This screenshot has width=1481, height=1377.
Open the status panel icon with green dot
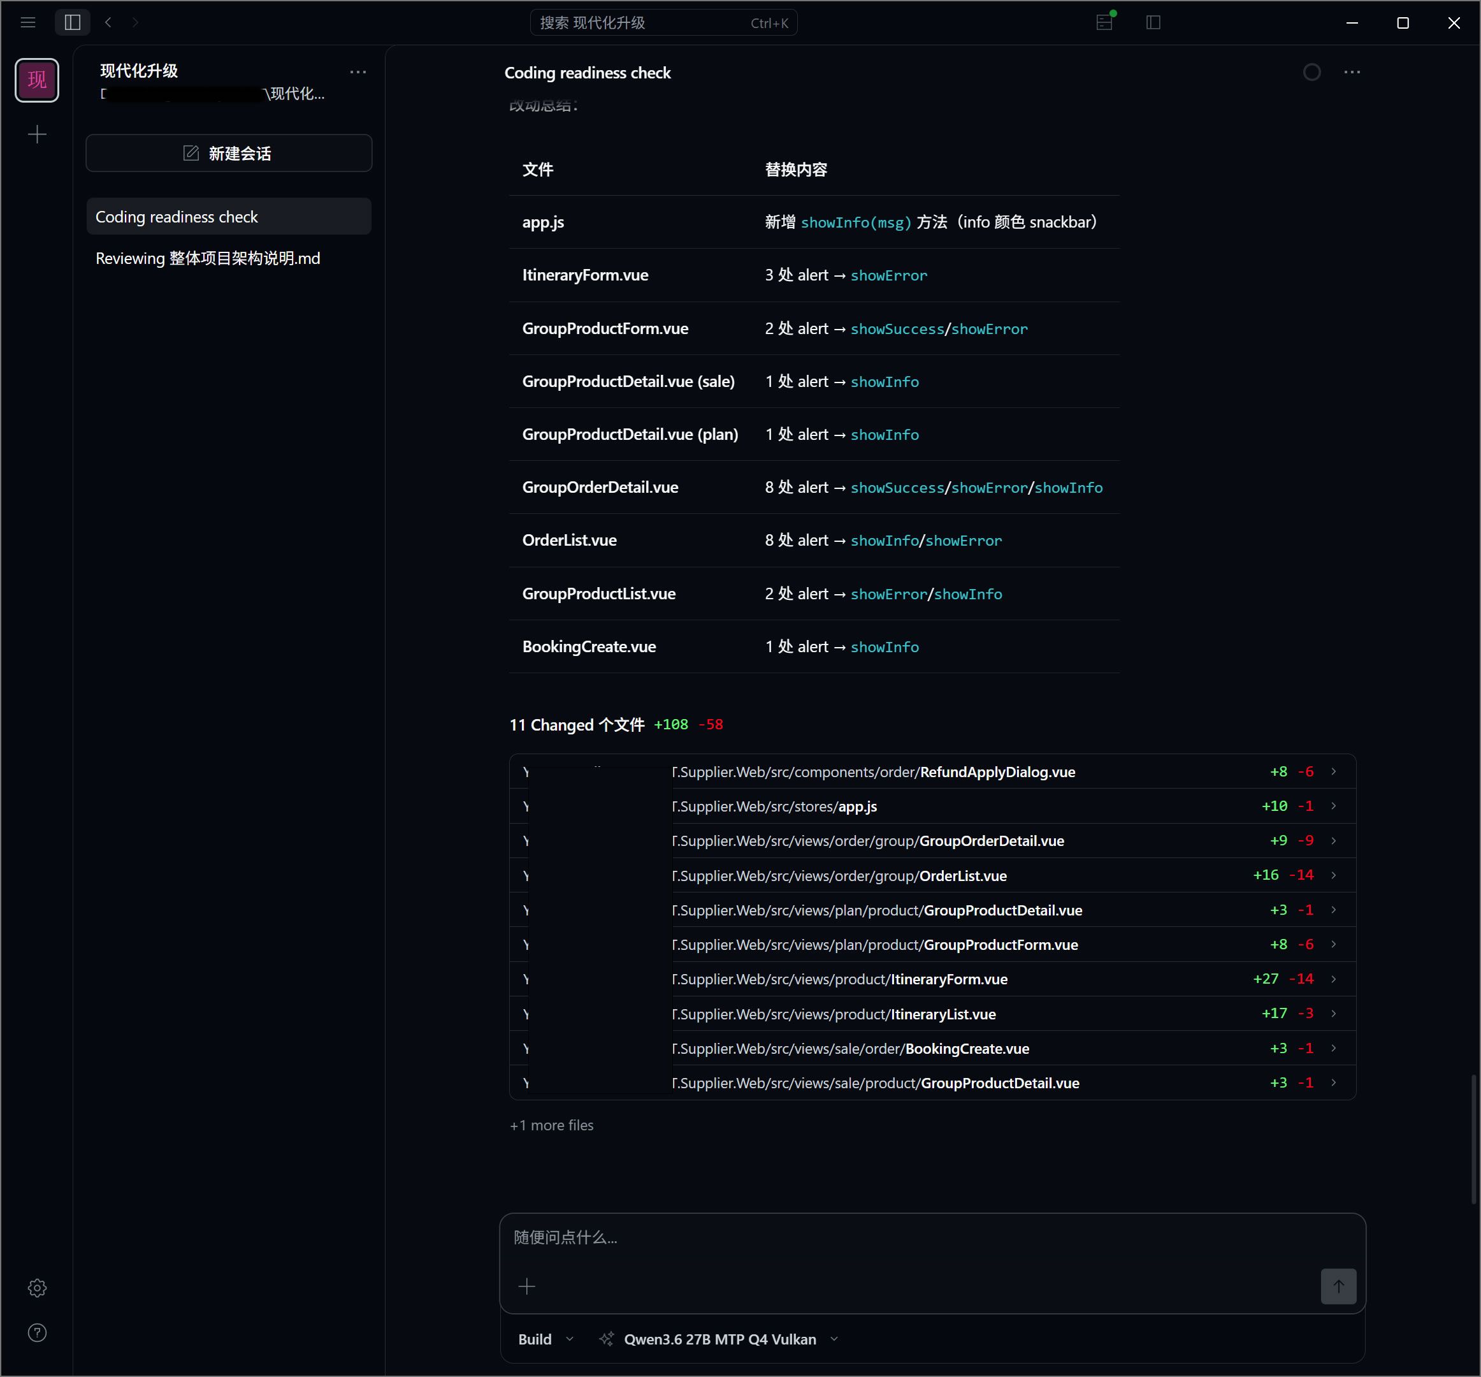1105,22
